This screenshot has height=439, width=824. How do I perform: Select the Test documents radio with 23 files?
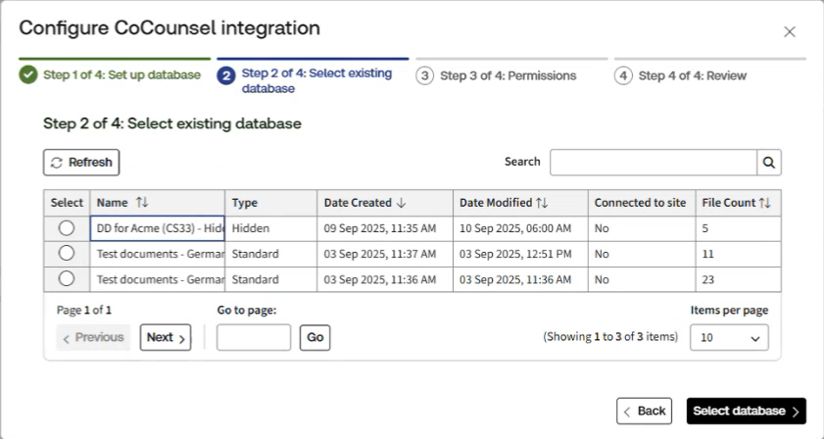tap(67, 279)
